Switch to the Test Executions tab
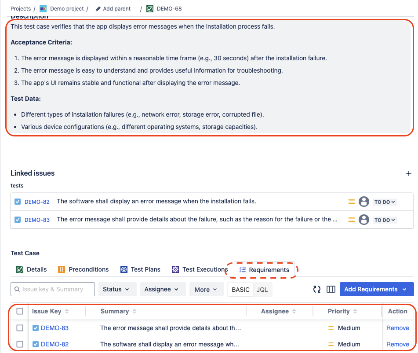Image resolution: width=418 pixels, height=353 pixels. coord(200,269)
